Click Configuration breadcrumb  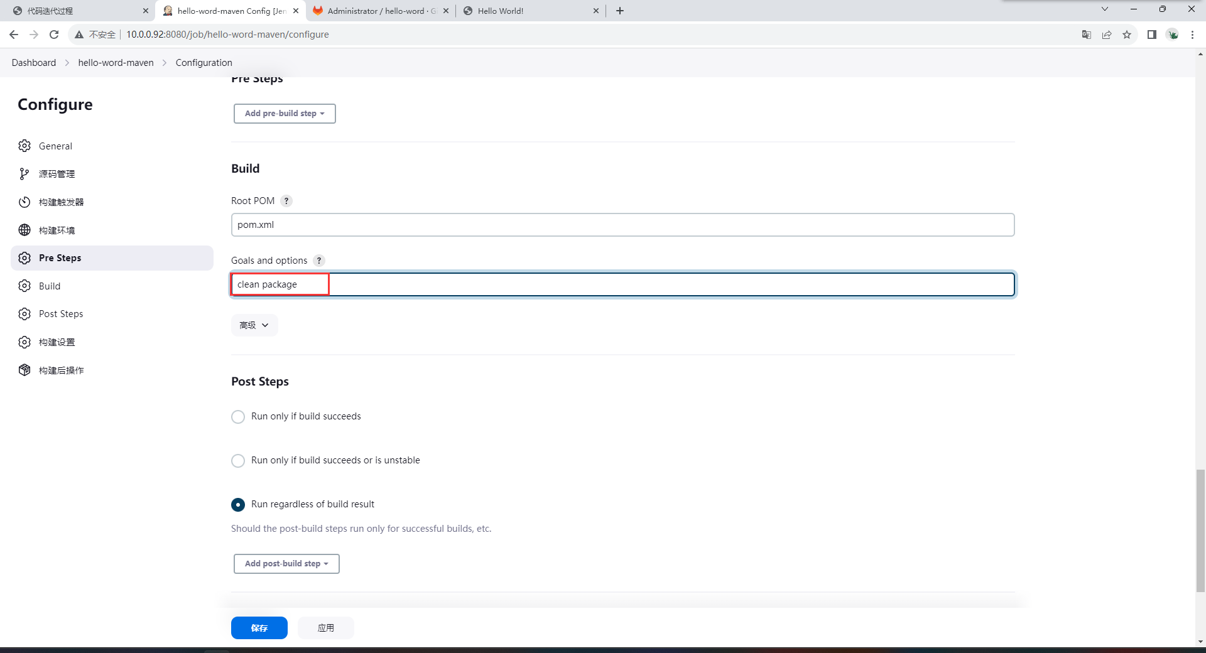click(x=204, y=63)
